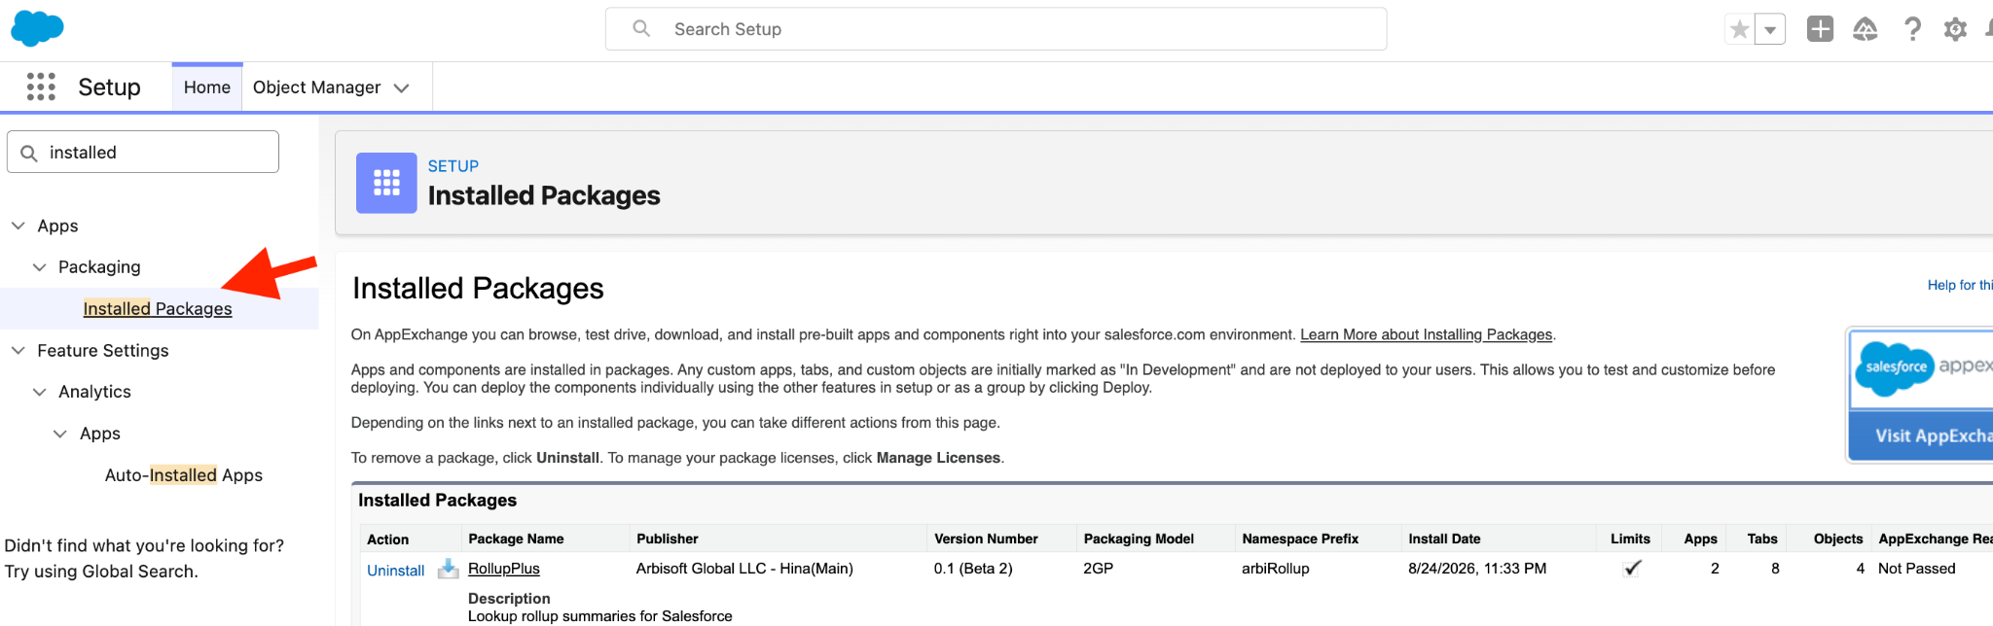
Task: Click the Quick Find box containing 'installed'
Action: pos(143,152)
